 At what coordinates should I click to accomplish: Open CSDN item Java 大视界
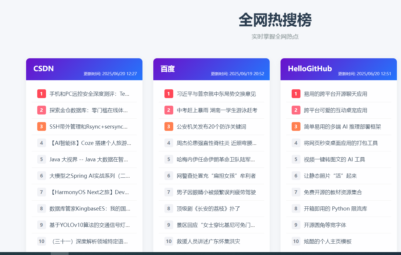89,159
